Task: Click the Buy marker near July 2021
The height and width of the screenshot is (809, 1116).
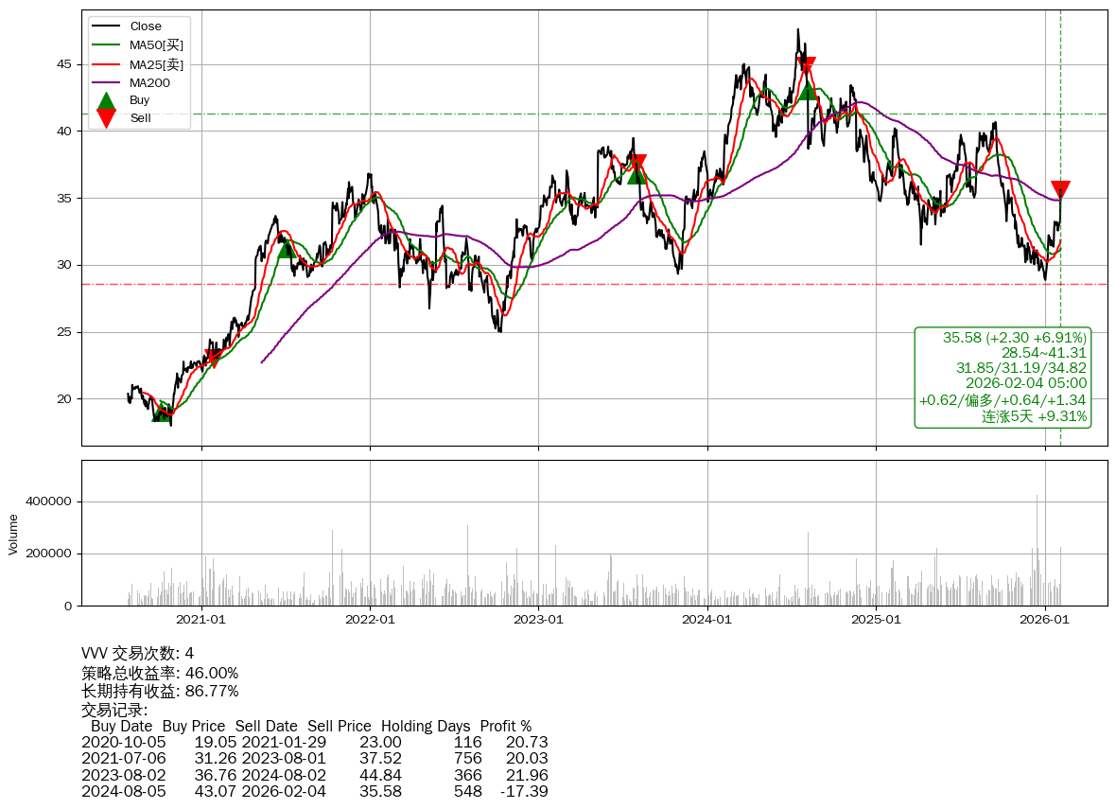Action: 288,247
